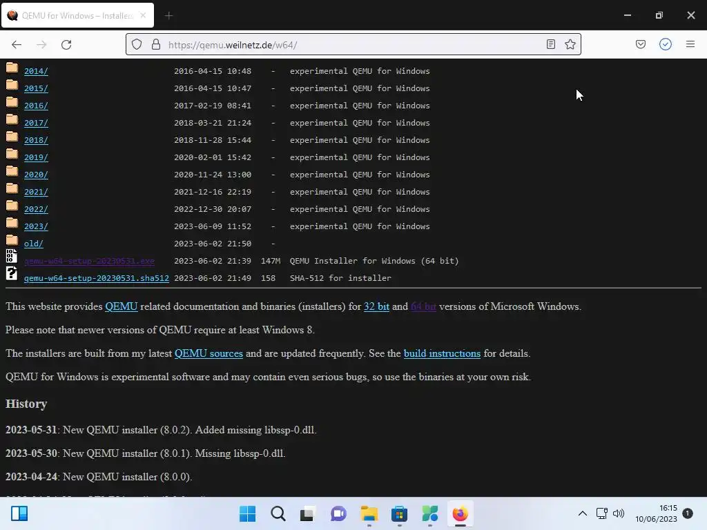Click folder icon beside 2014/
707x530 pixels.
point(12,68)
